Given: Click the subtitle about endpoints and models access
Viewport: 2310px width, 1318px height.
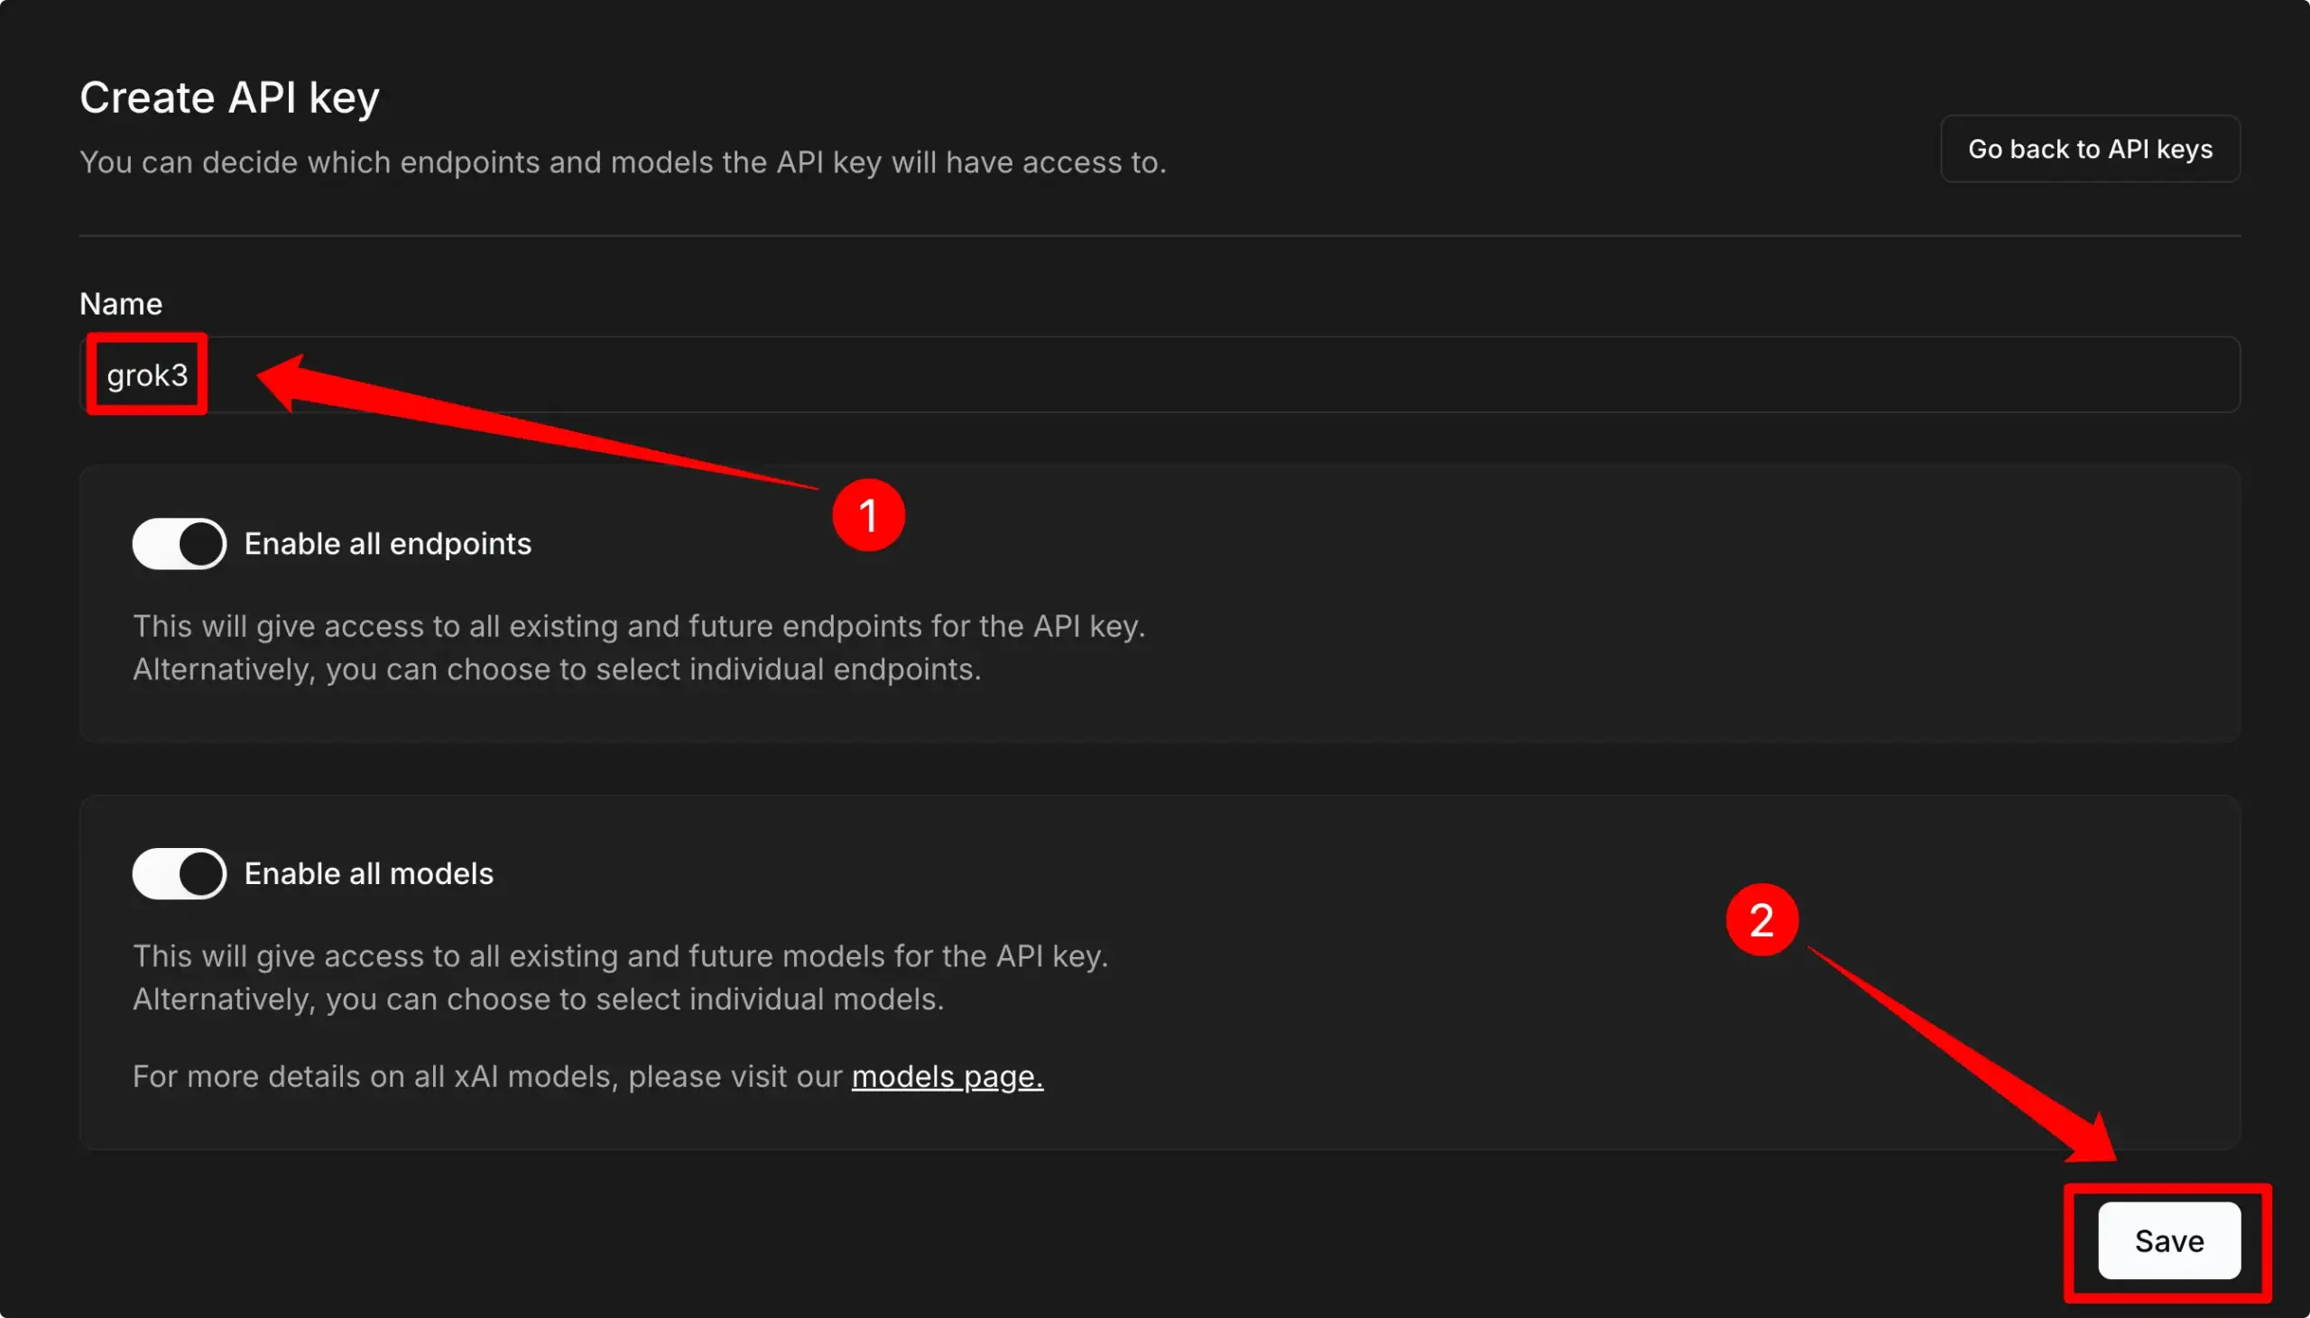Looking at the screenshot, I should (x=623, y=162).
